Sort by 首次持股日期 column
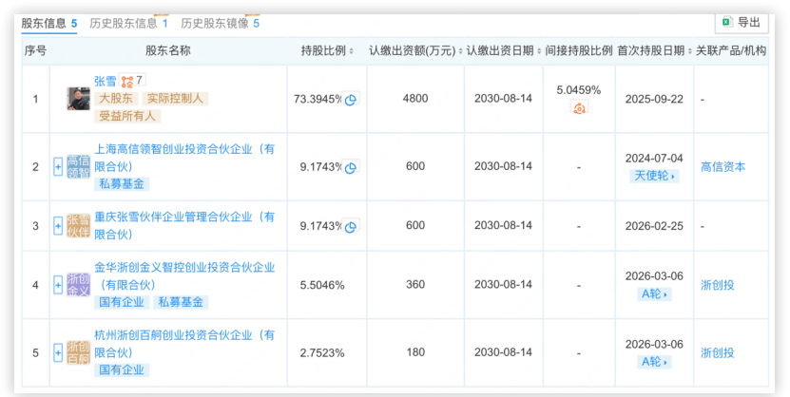The image size is (790, 397). 654,51
